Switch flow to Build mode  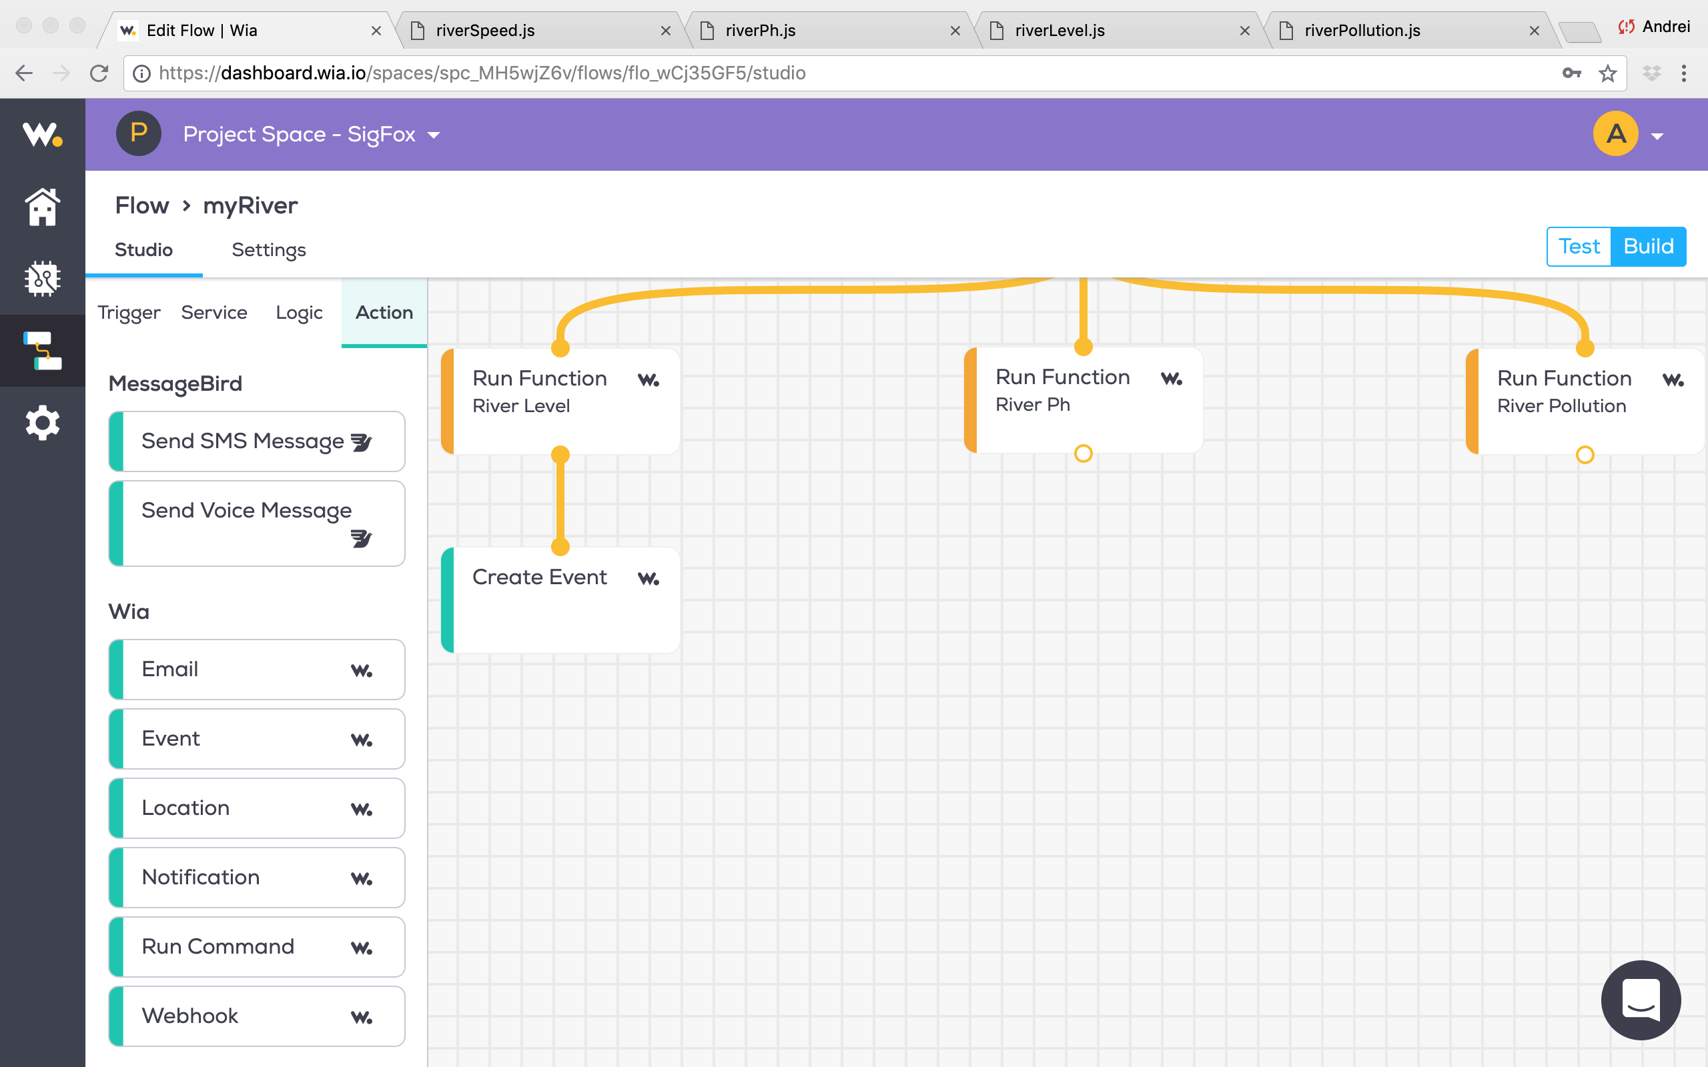[1648, 246]
